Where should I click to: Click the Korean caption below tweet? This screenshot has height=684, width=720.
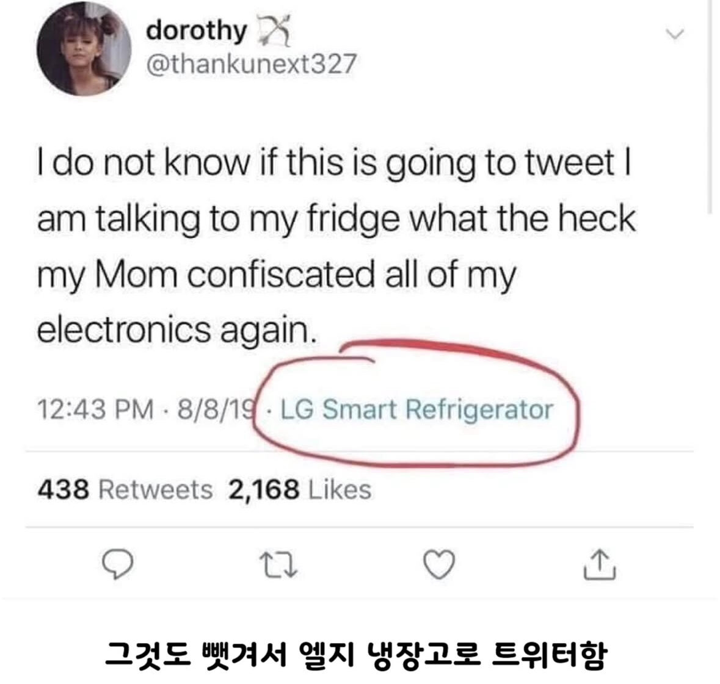(x=356, y=655)
